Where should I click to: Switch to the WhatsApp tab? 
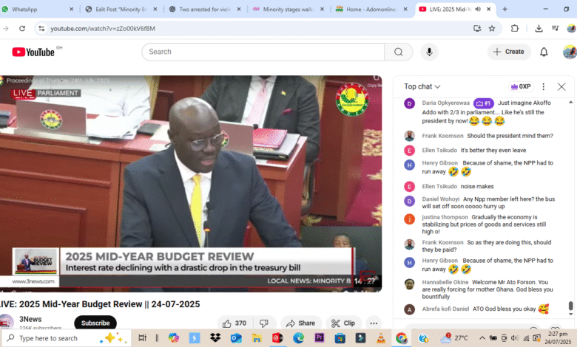click(x=37, y=10)
